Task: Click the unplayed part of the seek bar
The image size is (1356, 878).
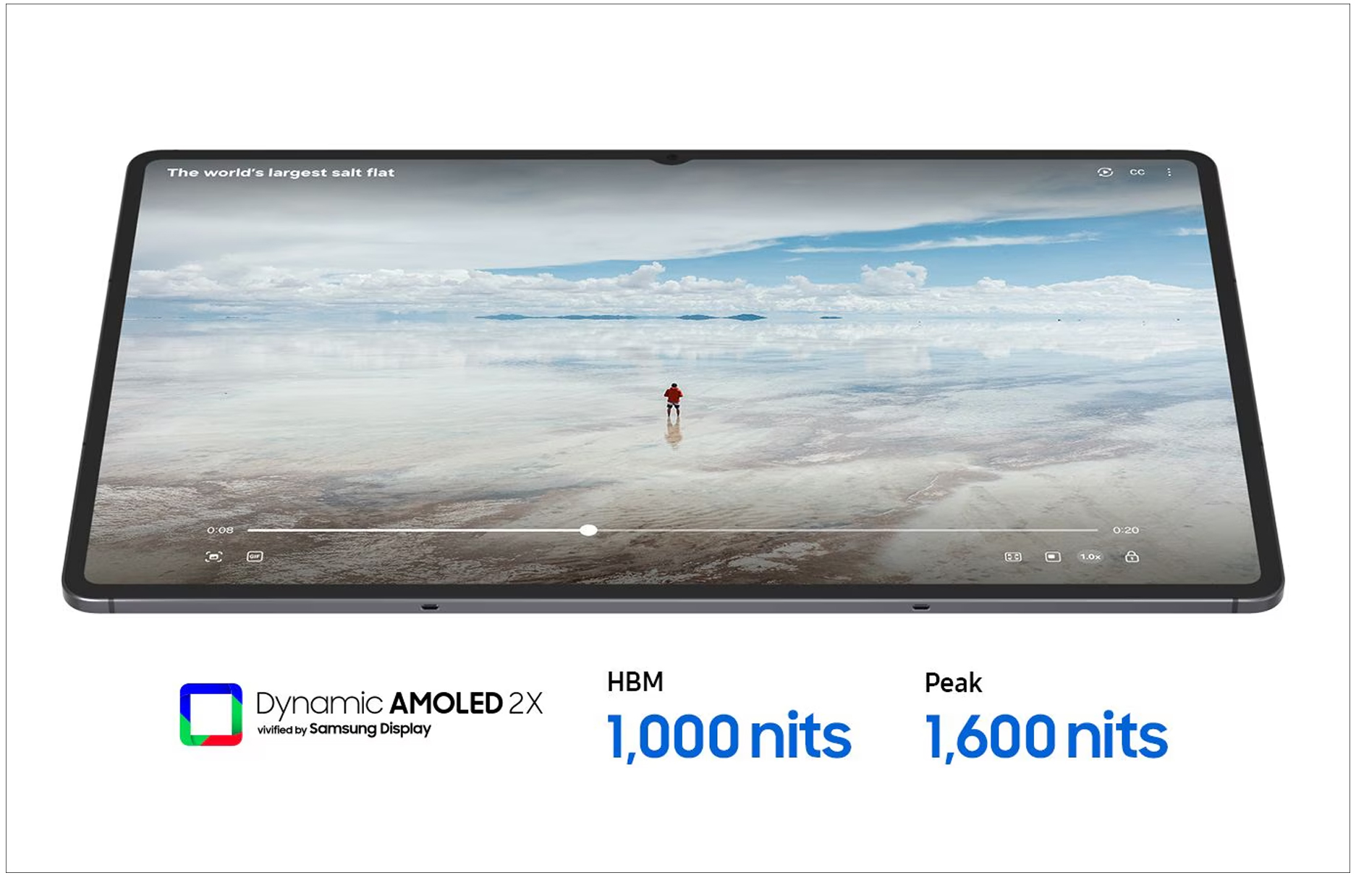Action: 847,531
